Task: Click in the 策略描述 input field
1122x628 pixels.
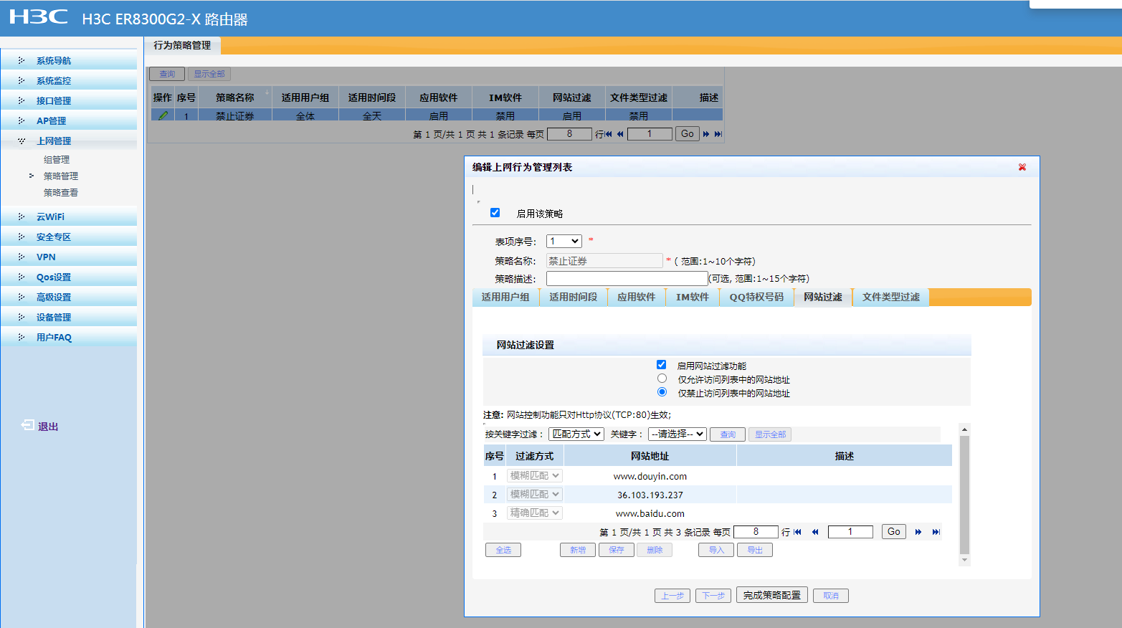Action: [x=627, y=279]
